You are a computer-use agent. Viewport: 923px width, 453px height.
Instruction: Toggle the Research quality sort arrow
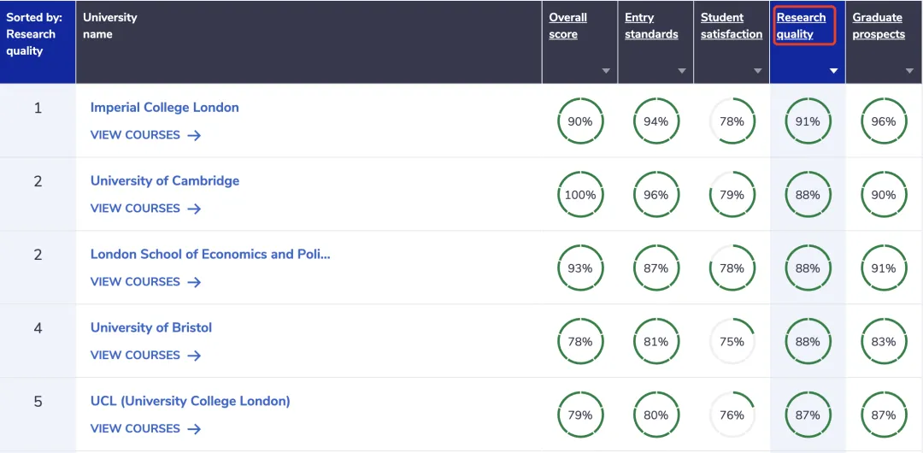pos(833,71)
